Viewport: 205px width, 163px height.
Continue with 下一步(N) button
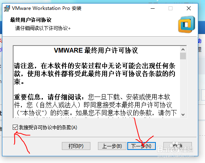141,146
